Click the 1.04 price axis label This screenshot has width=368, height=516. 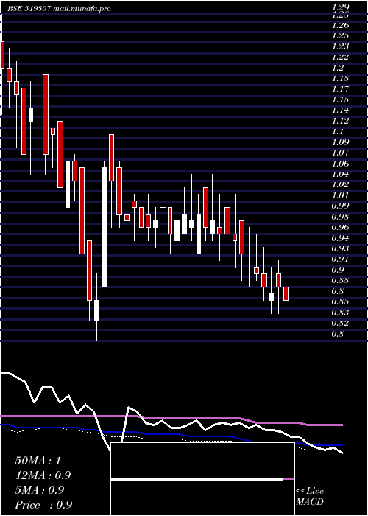(341, 174)
